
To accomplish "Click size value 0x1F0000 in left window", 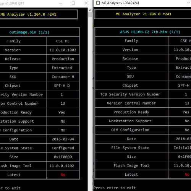I will click(63, 157).
